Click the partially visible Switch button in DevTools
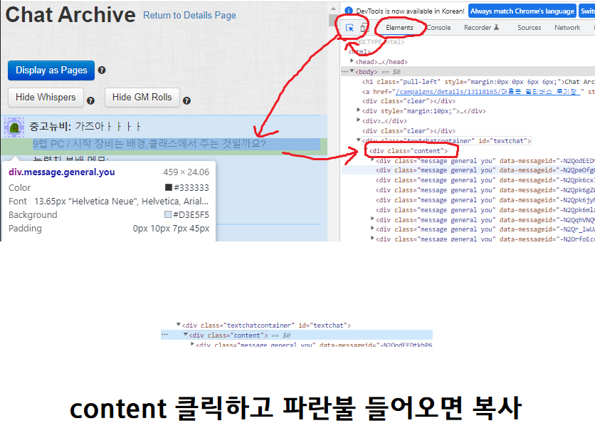 coord(587,11)
